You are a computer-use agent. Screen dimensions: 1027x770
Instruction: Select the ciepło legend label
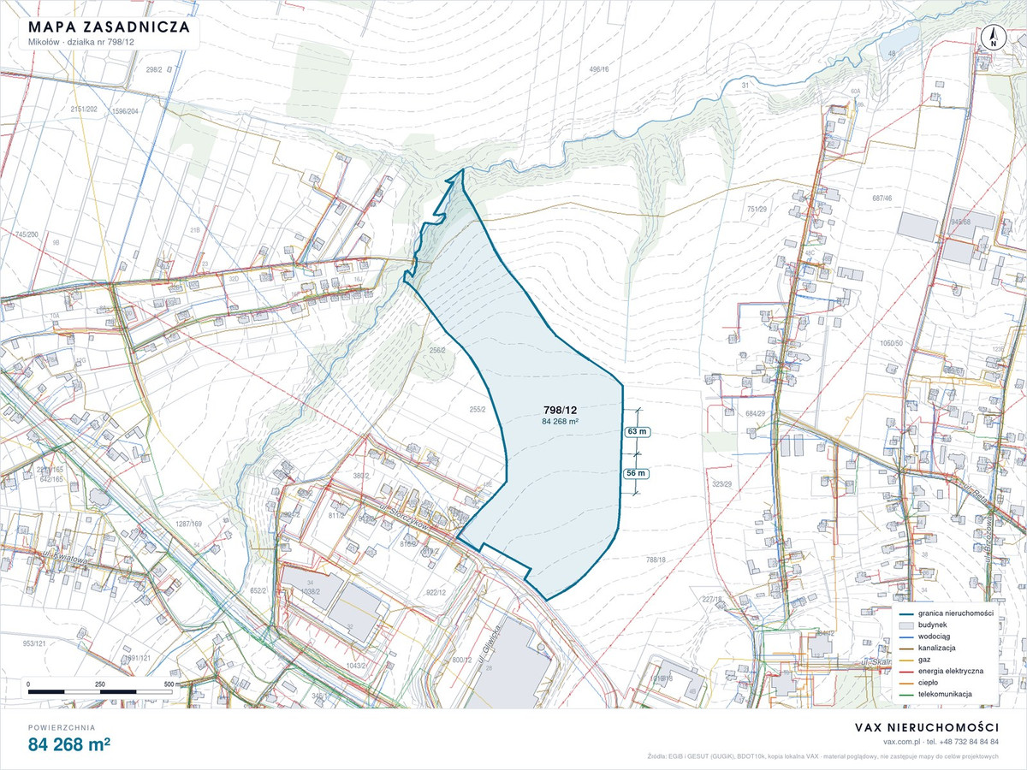tap(929, 683)
